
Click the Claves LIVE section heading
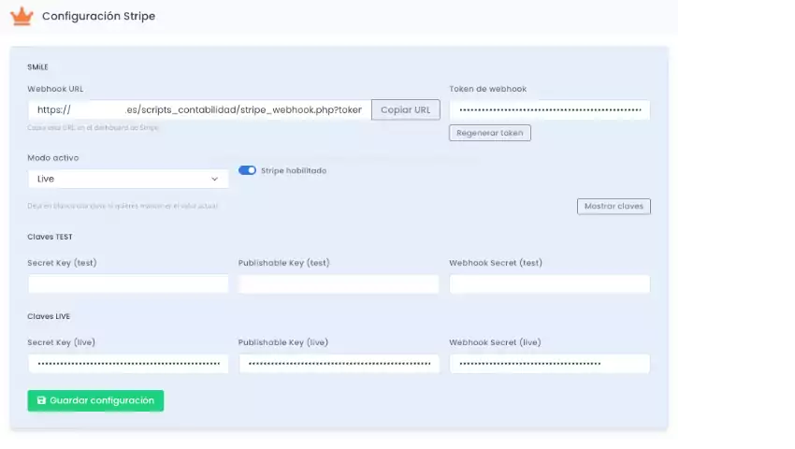pyautogui.click(x=49, y=316)
